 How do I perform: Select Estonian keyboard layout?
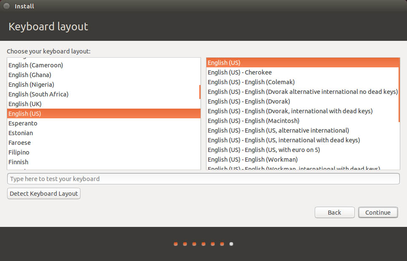coord(104,133)
